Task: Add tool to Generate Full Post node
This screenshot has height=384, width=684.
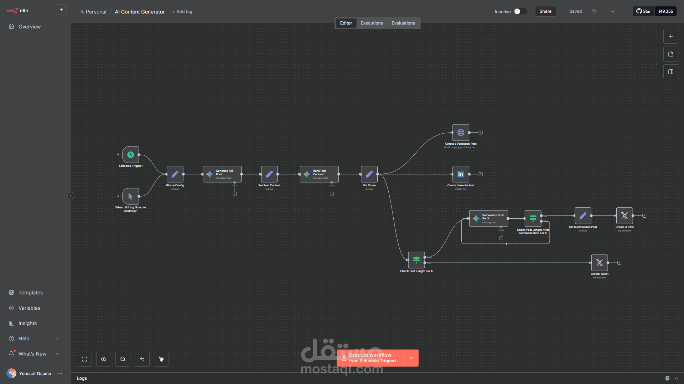Action: coord(235,194)
